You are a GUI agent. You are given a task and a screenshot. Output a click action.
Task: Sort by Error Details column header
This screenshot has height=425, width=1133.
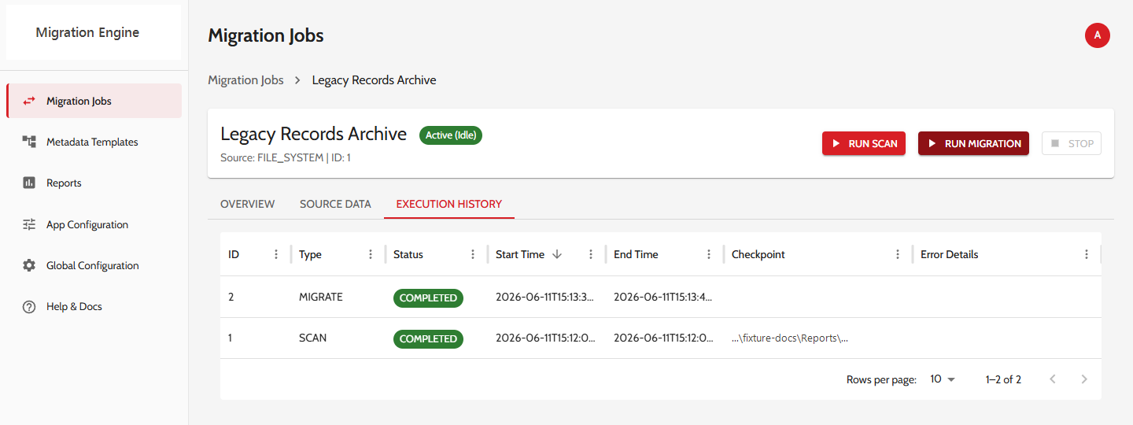[950, 254]
